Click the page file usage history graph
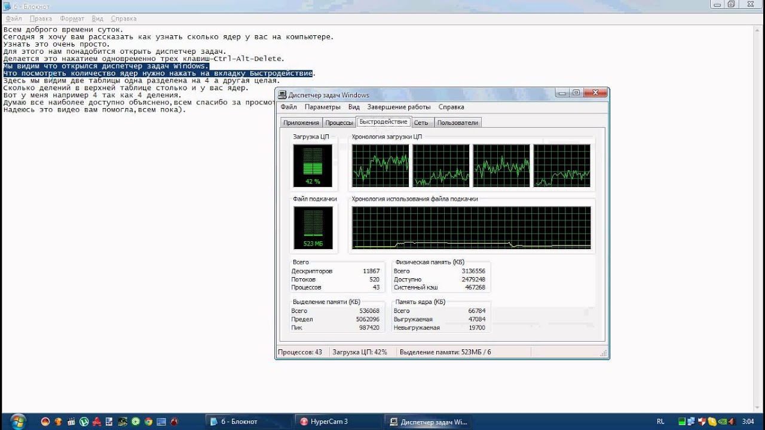765x430 pixels. [x=472, y=228]
